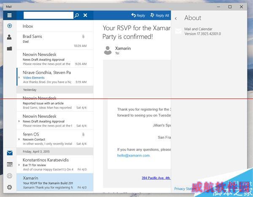The width and height of the screenshot is (253, 197).
Task: Open feedback smiley face icon
Action: coord(10,176)
